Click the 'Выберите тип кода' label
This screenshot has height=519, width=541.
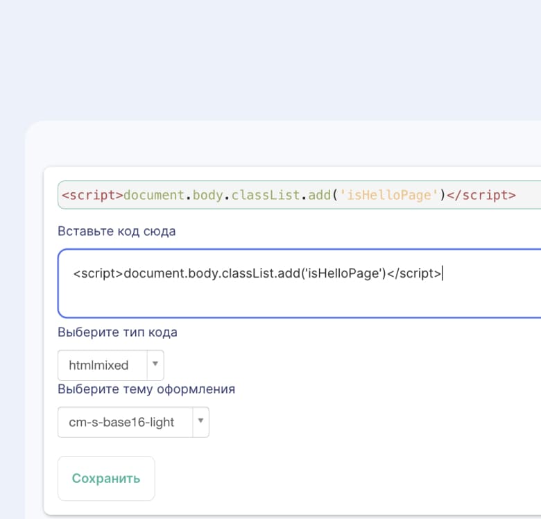(118, 332)
